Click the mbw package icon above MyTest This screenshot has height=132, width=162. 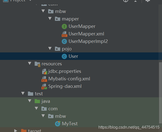[51, 116]
